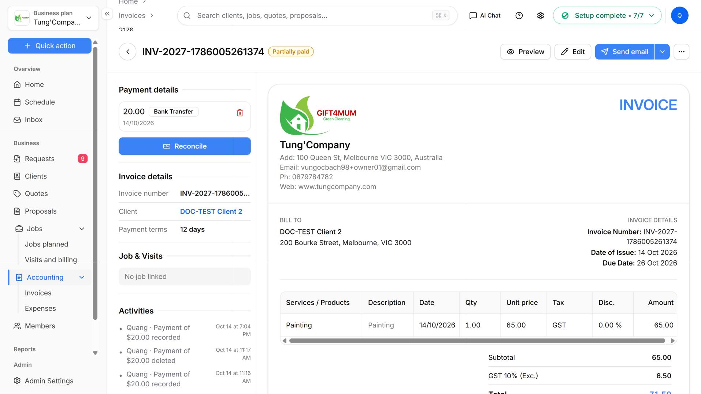Open Expenses under Accounting
Screen dimensions: 701x394
pos(40,308)
